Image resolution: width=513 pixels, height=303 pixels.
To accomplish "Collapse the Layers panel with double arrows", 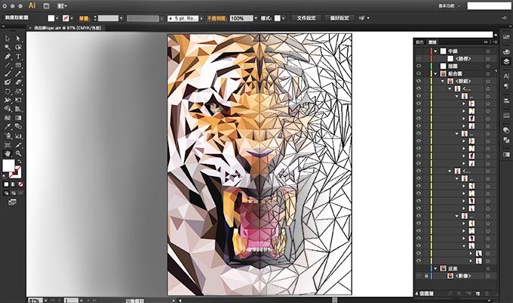I will (x=486, y=42).
